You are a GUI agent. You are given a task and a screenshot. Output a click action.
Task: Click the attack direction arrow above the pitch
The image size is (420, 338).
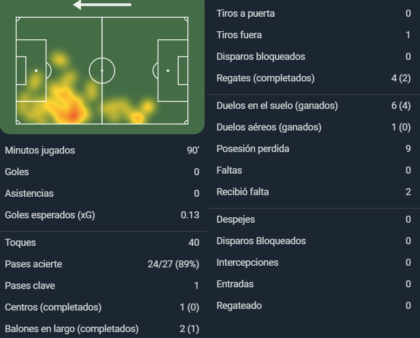(102, 4)
